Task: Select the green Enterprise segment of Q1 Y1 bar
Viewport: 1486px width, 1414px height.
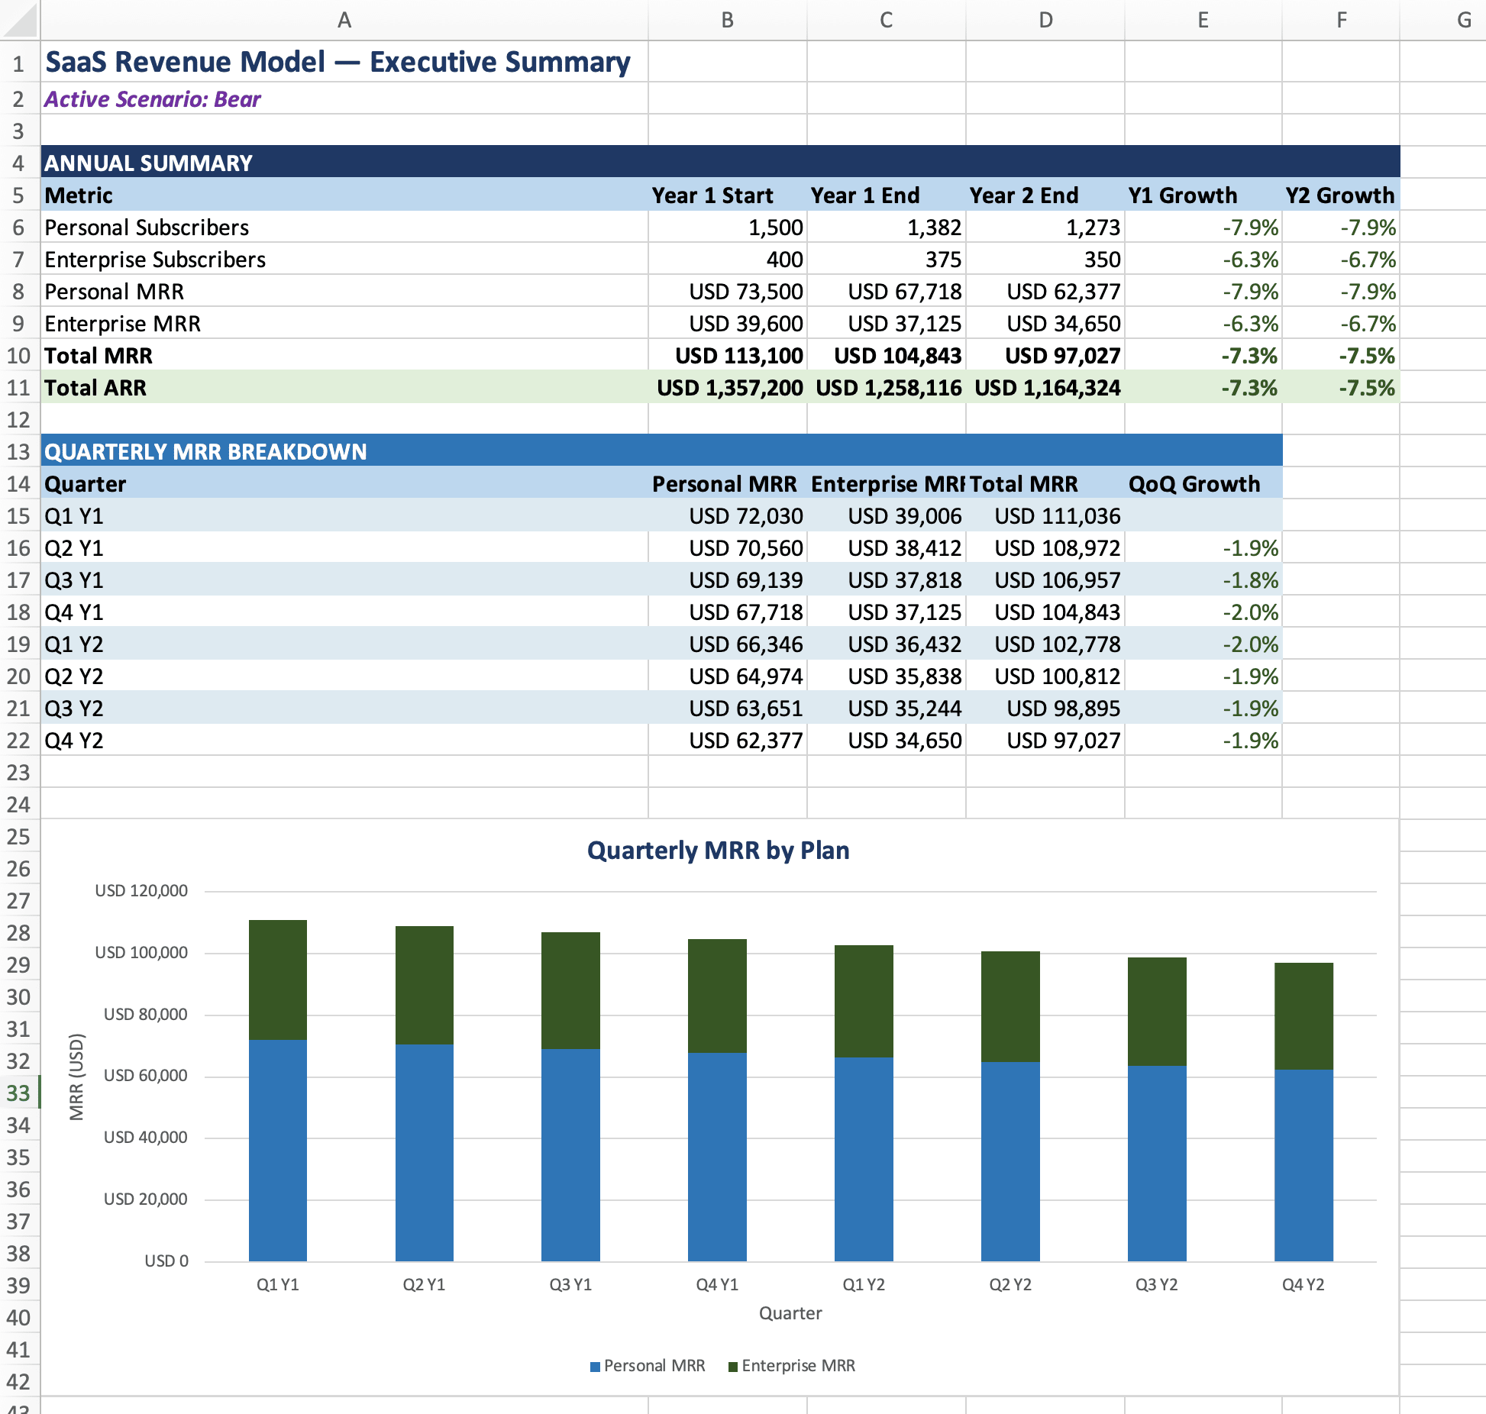Action: [x=278, y=979]
